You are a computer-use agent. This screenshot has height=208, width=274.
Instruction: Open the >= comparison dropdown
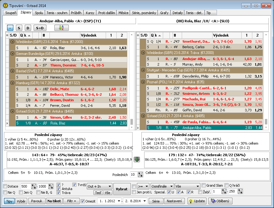(143, 186)
